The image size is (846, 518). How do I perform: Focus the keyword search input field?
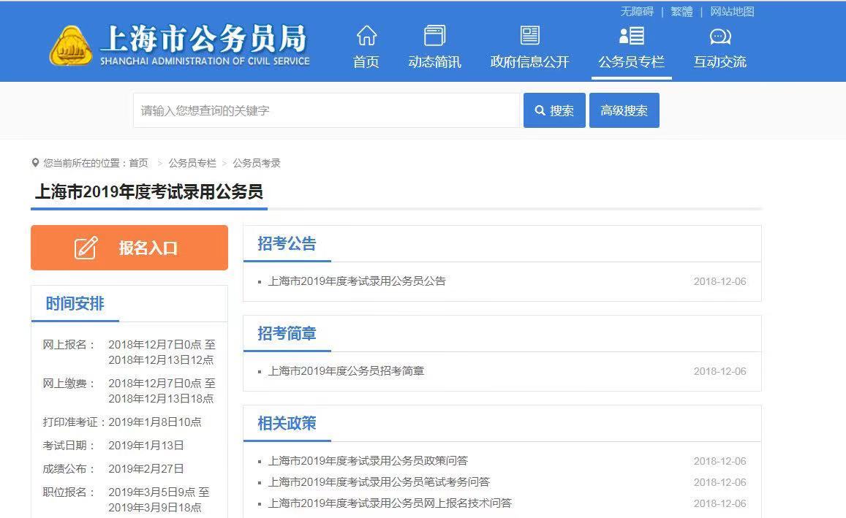[x=326, y=110]
